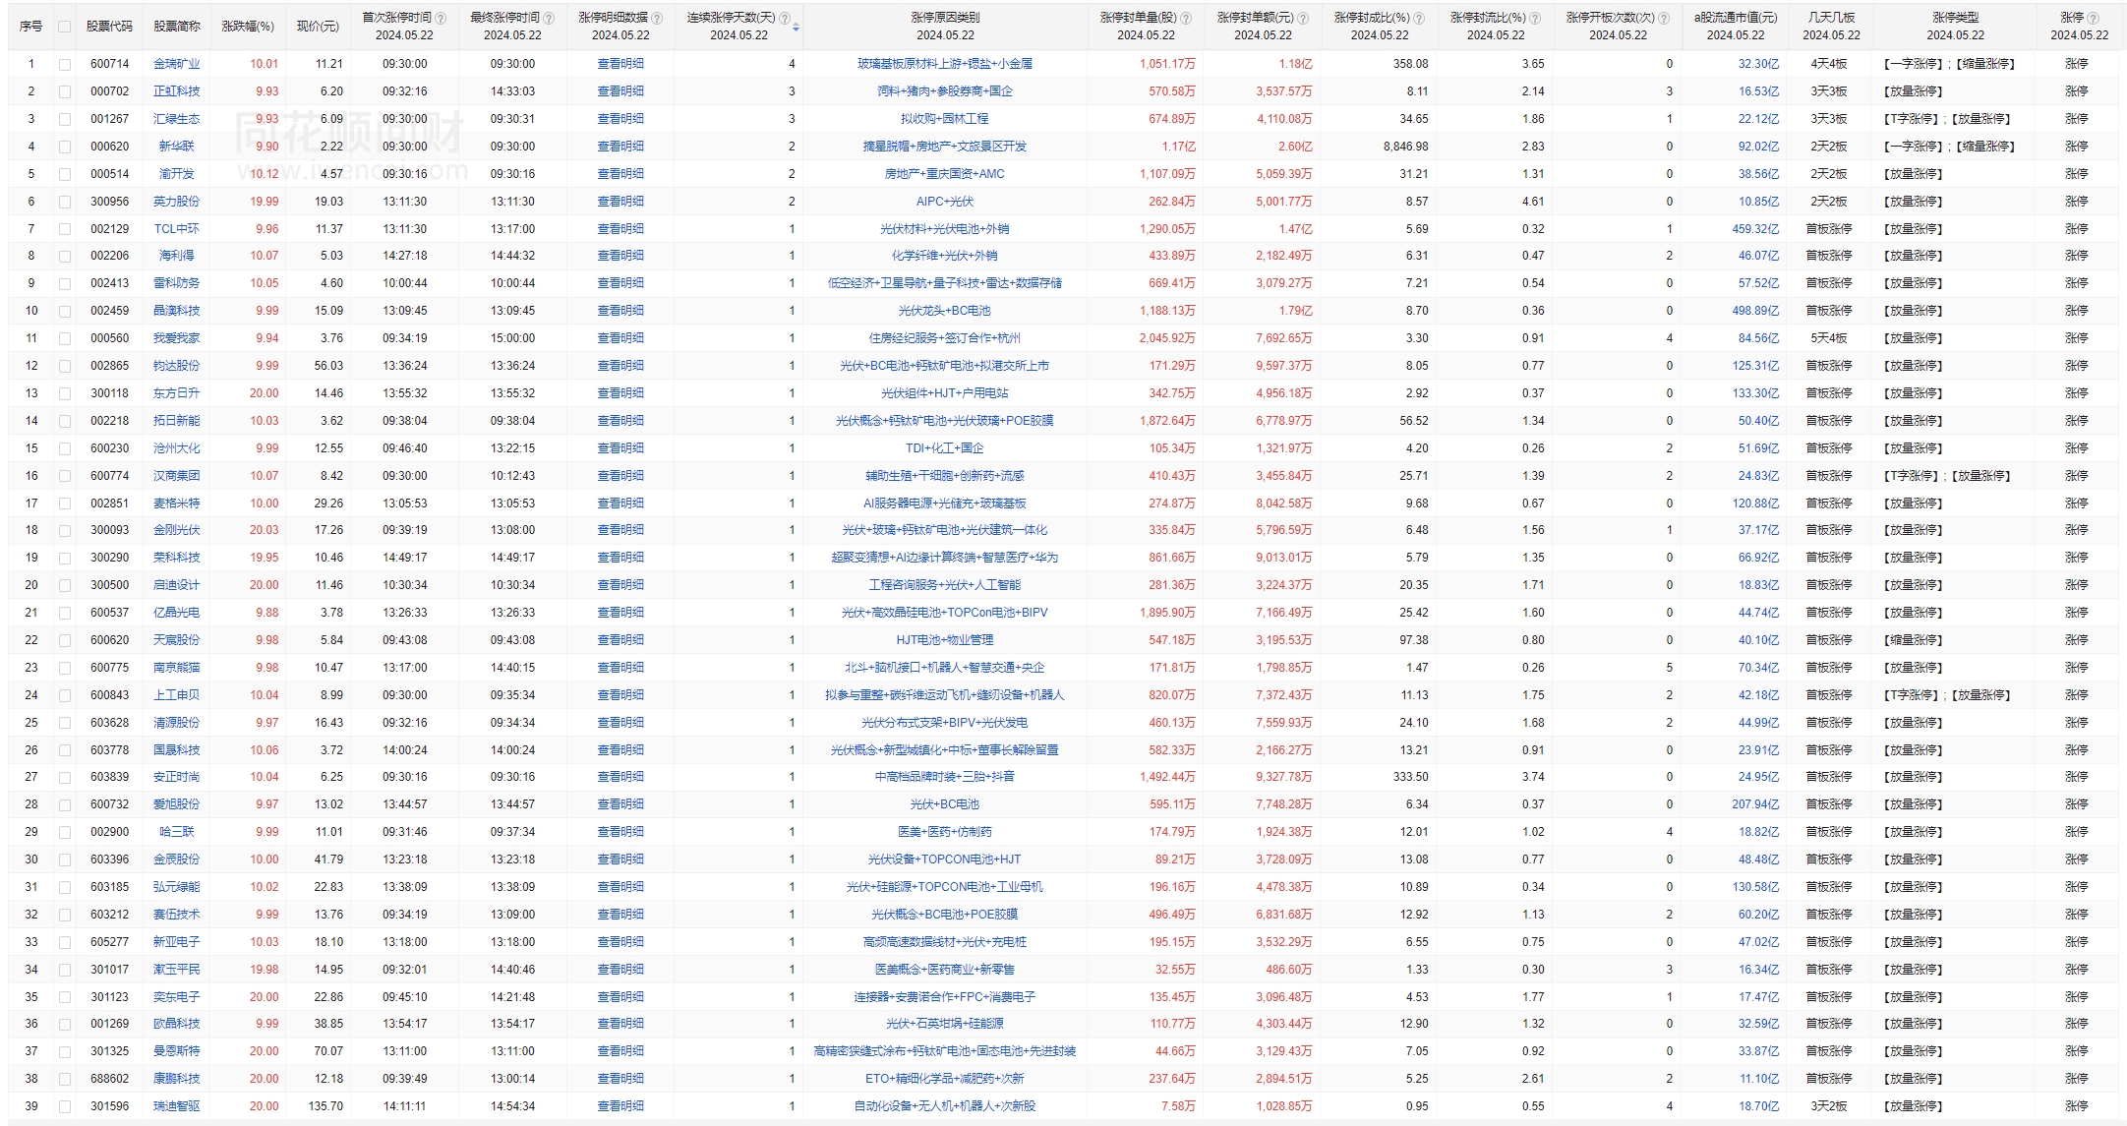Open reason link 玻璃基板原材料上游+锶盐+小金属

pyautogui.click(x=945, y=64)
